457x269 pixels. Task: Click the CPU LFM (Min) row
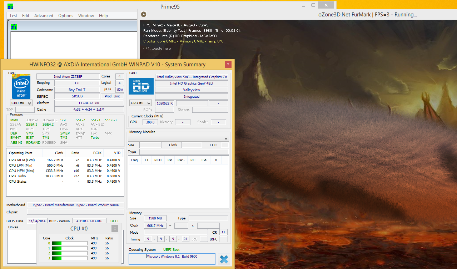(64, 165)
